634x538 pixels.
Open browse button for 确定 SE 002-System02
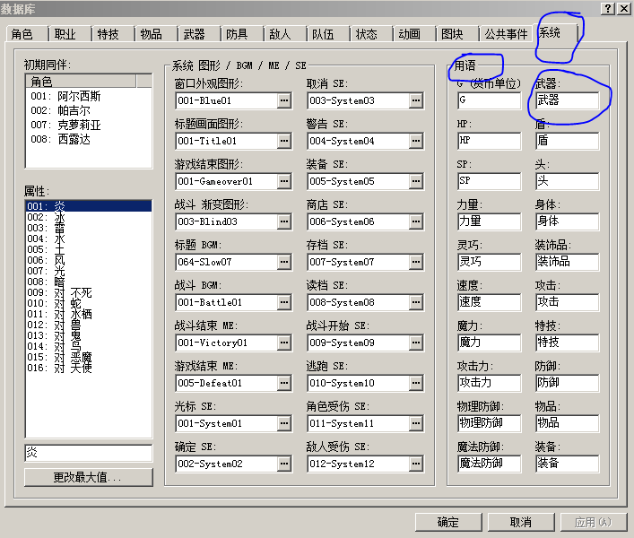(284, 464)
